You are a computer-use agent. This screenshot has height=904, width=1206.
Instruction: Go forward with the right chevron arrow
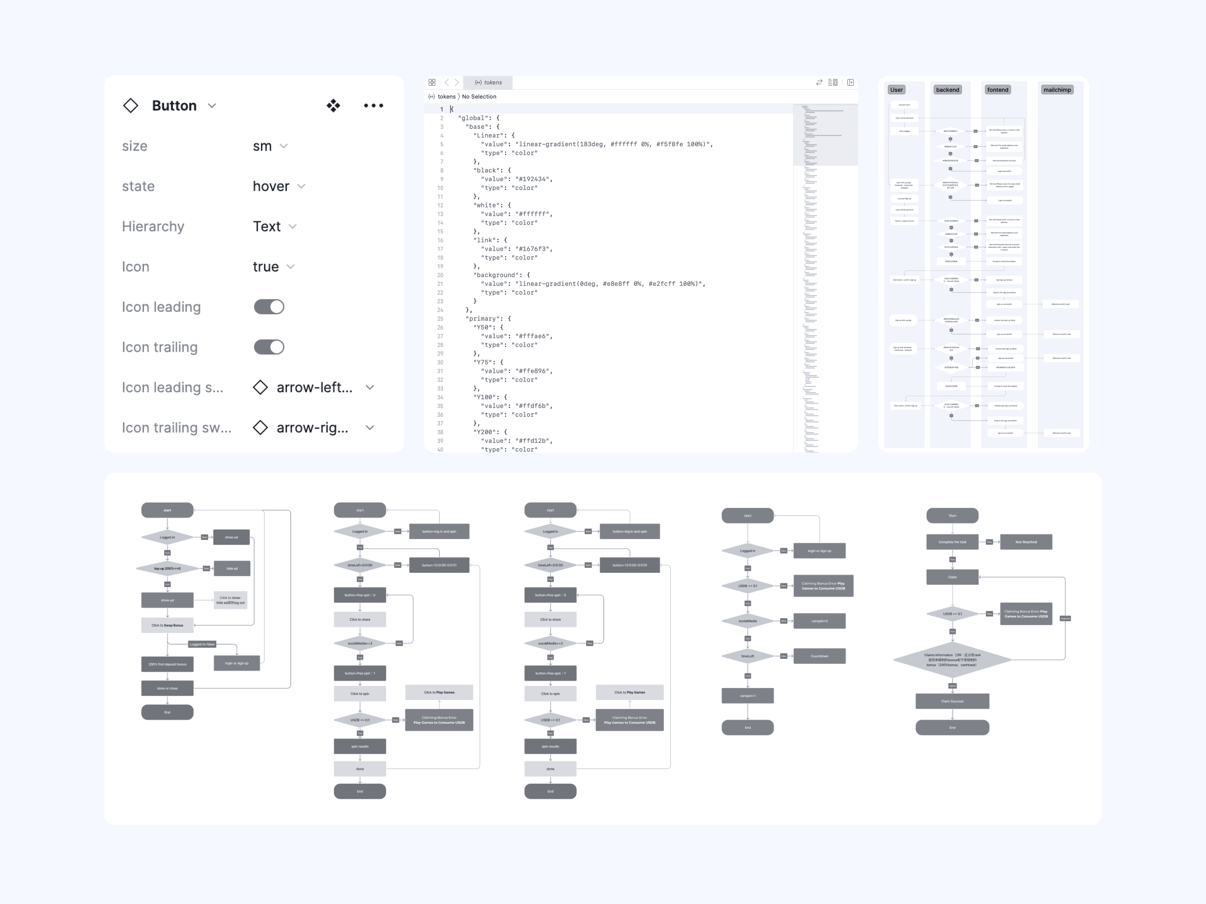click(457, 82)
